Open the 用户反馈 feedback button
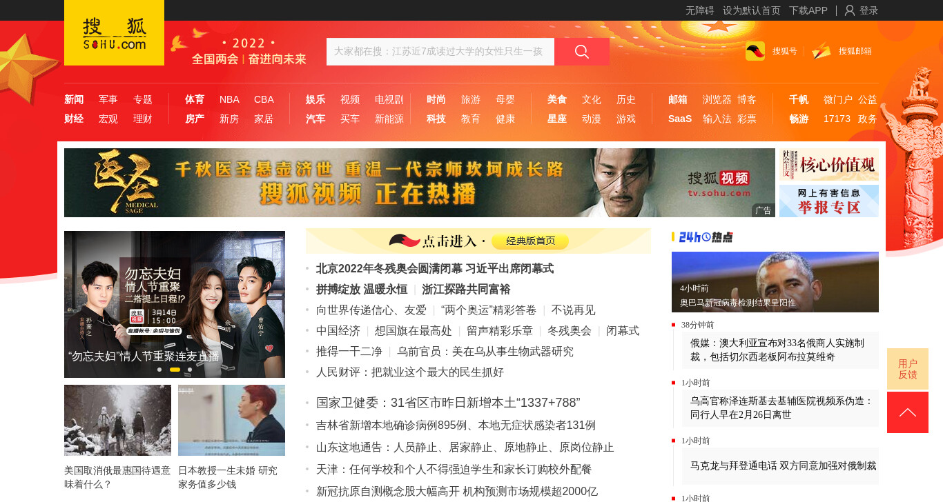Viewport: 943px width, 502px height. 908,369
